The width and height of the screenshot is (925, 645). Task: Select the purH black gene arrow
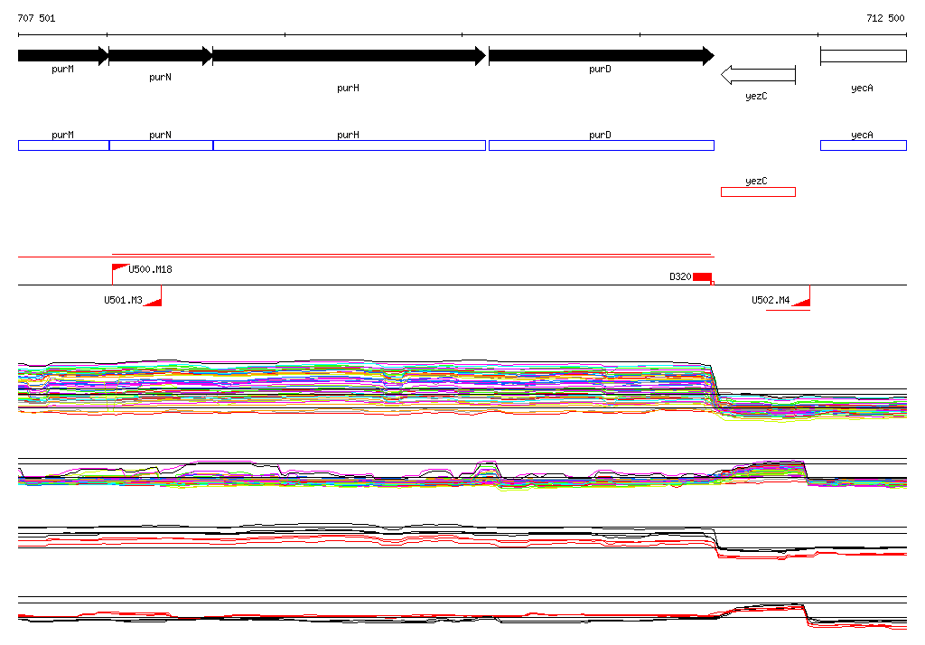[x=350, y=56]
